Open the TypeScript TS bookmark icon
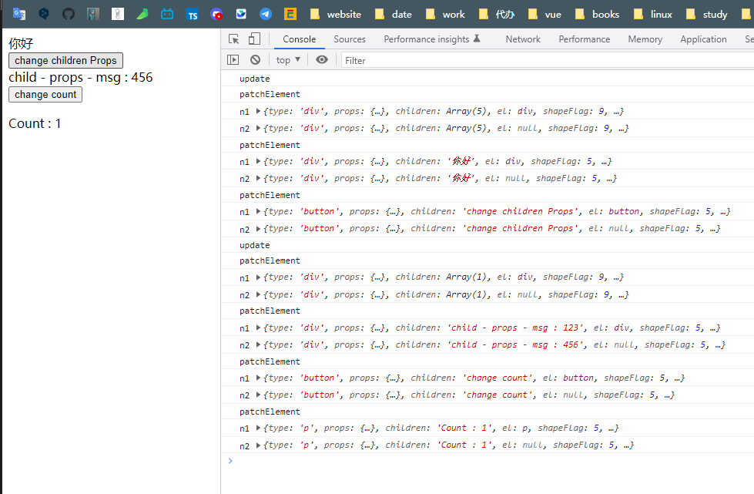Image resolution: width=754 pixels, height=494 pixels. [x=192, y=15]
